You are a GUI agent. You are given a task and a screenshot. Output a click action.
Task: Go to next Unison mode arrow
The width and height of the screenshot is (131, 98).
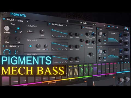19,46
